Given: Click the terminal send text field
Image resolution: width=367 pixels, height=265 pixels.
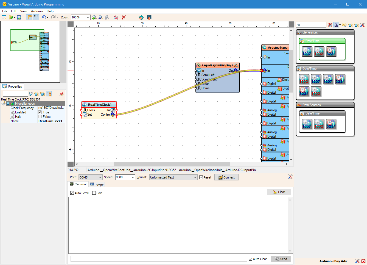Looking at the screenshot, I should point(159,259).
